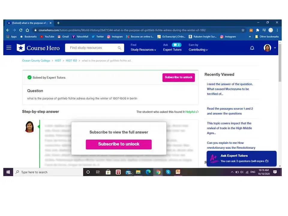Open the YouTube bookmark
Image resolution: width=288 pixels, height=216 pixels.
[47, 37]
